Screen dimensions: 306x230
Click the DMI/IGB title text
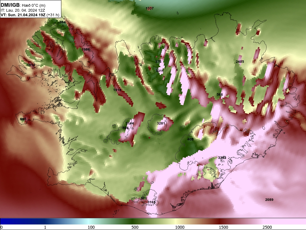click(x=10, y=5)
